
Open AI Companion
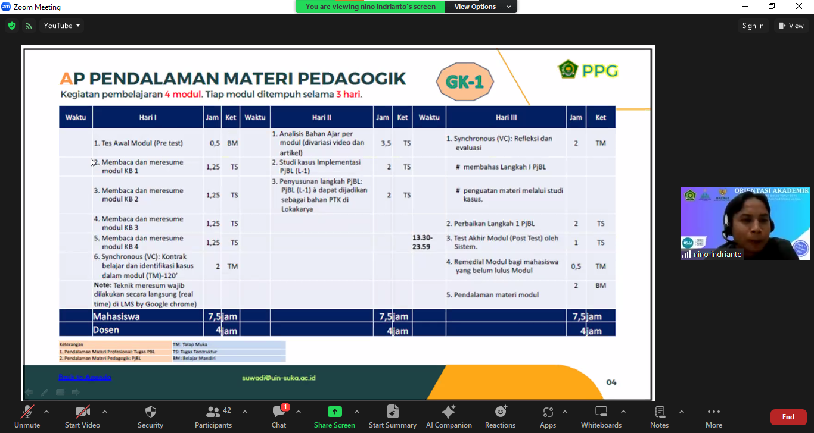pyautogui.click(x=449, y=416)
